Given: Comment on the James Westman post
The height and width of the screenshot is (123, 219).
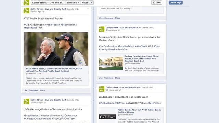Looking at the screenshot, I should [109, 18].
